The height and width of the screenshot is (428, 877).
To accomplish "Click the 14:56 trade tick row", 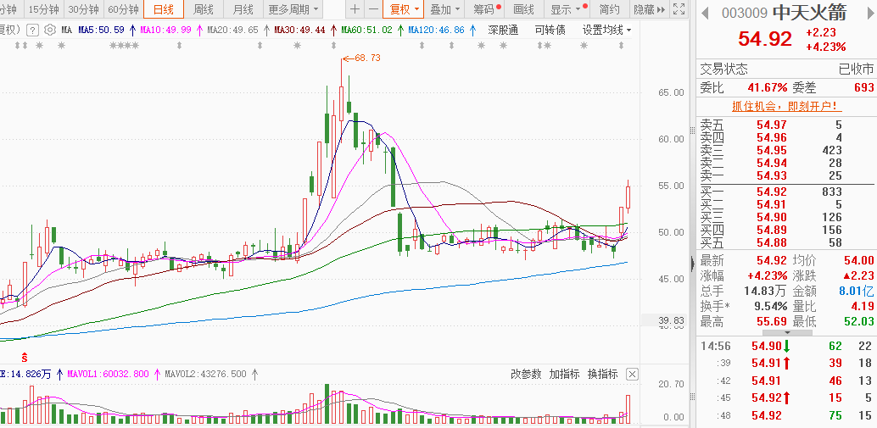I will [786, 347].
